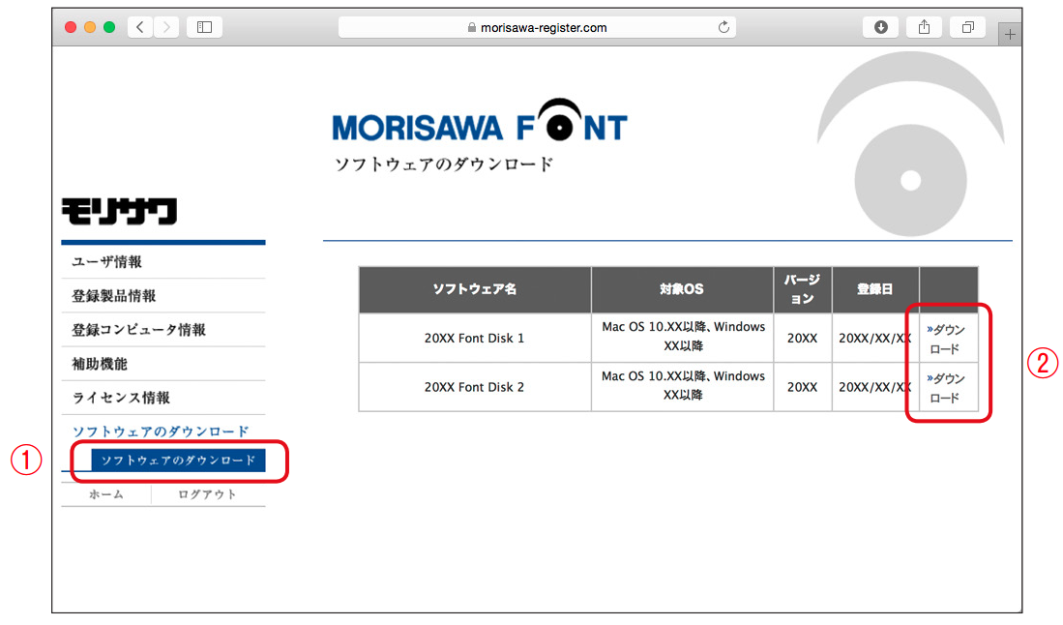Open a new tab with the plus button
The height and width of the screenshot is (625, 1063).
[1010, 34]
